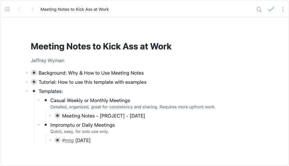The width and height of the screenshot is (289, 166).
Task: Click the Jeffrey Wyman author name
Action: tap(47, 61)
